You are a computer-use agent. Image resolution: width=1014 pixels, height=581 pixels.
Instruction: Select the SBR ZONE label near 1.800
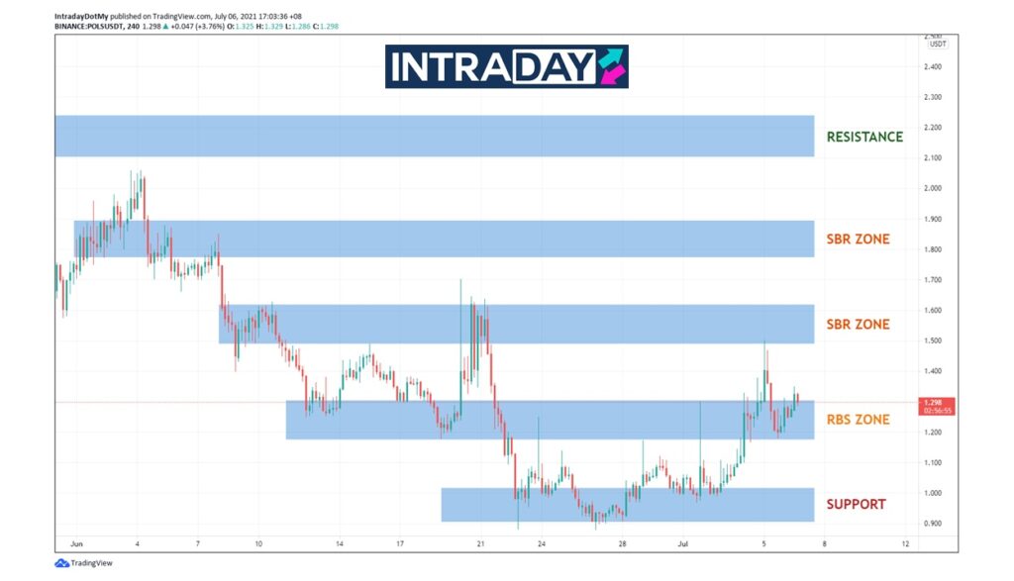click(858, 240)
